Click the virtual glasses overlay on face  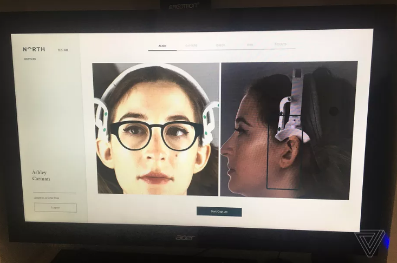pos(157,134)
